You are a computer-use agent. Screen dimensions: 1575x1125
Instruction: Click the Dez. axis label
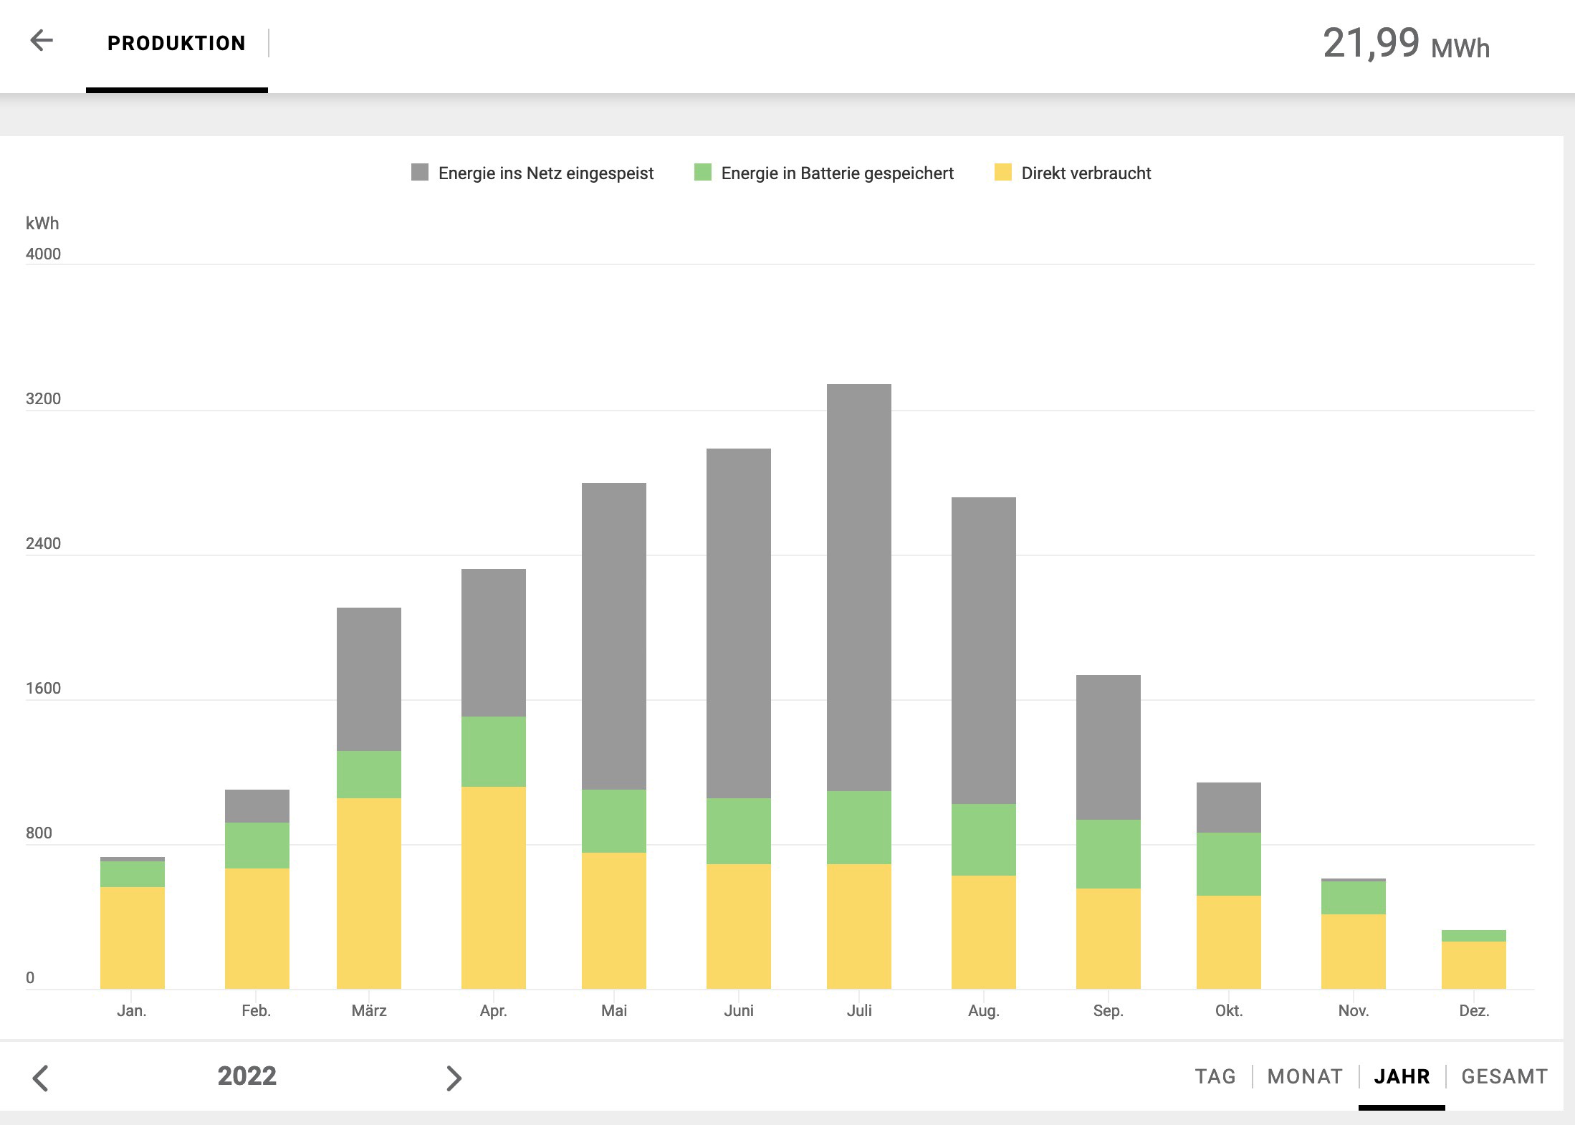pos(1474,1011)
